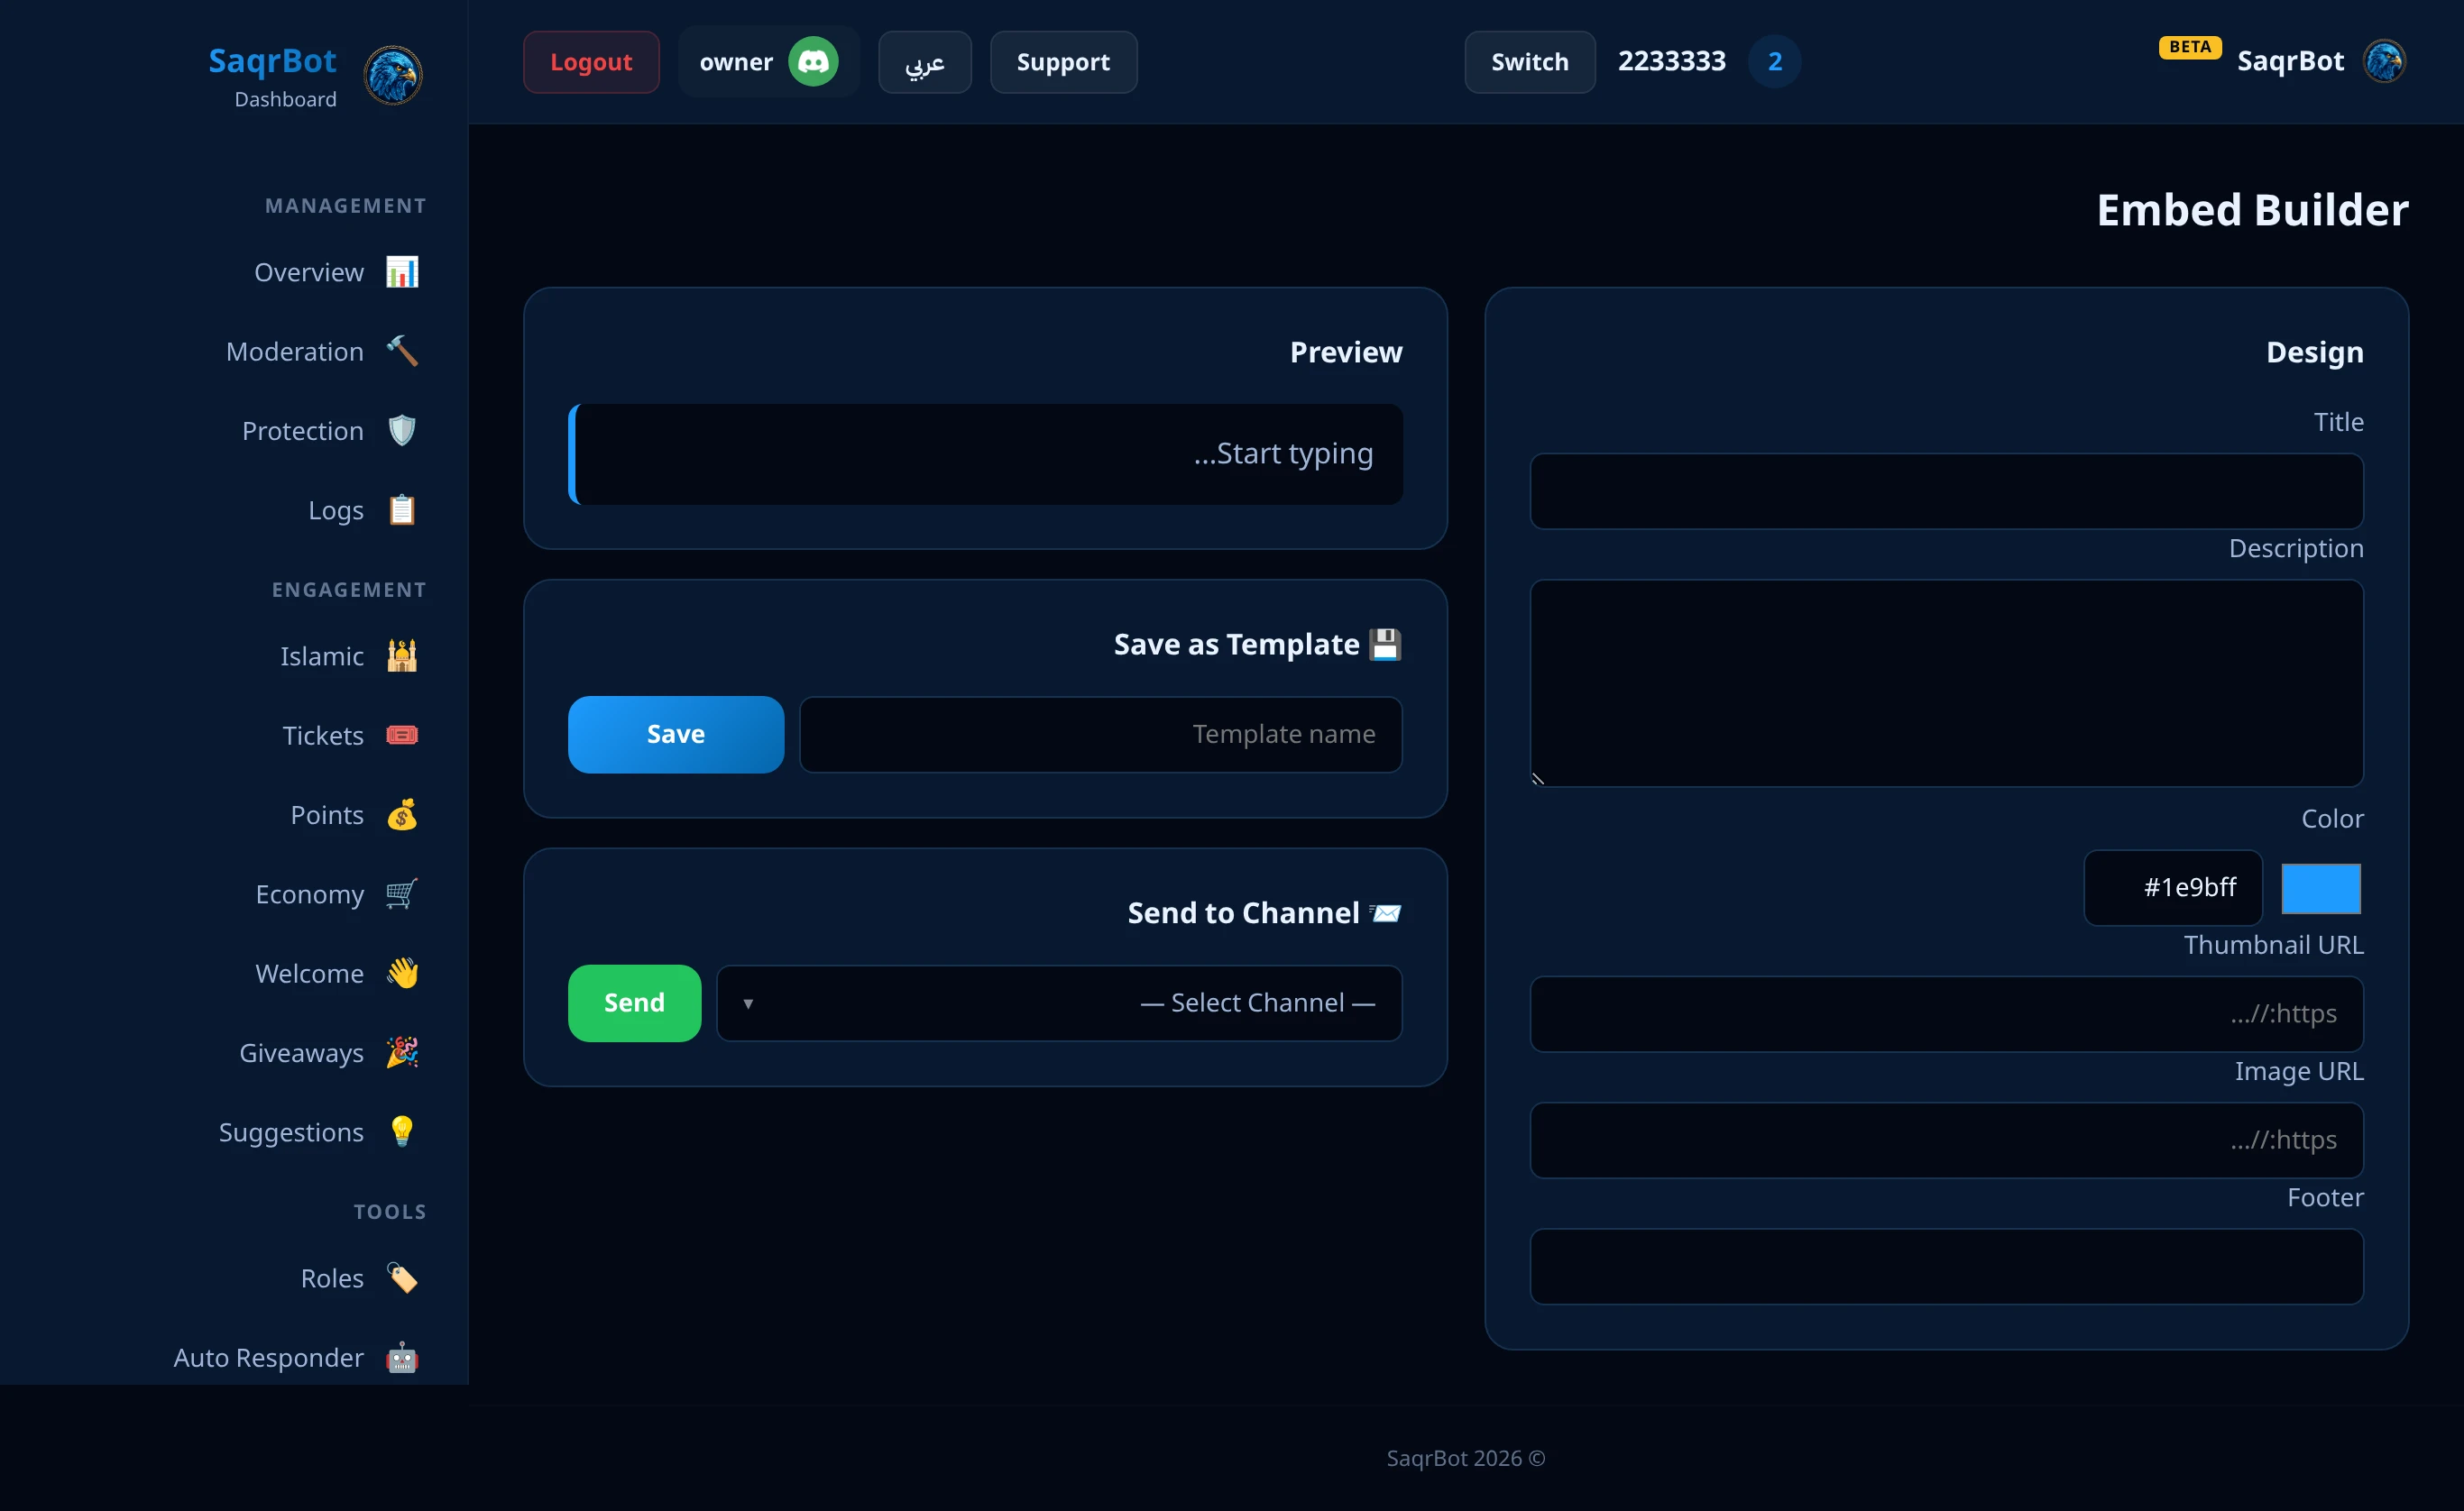Click the Auto Responder robot icon
This screenshot has height=1511, width=2464.
click(x=402, y=1357)
